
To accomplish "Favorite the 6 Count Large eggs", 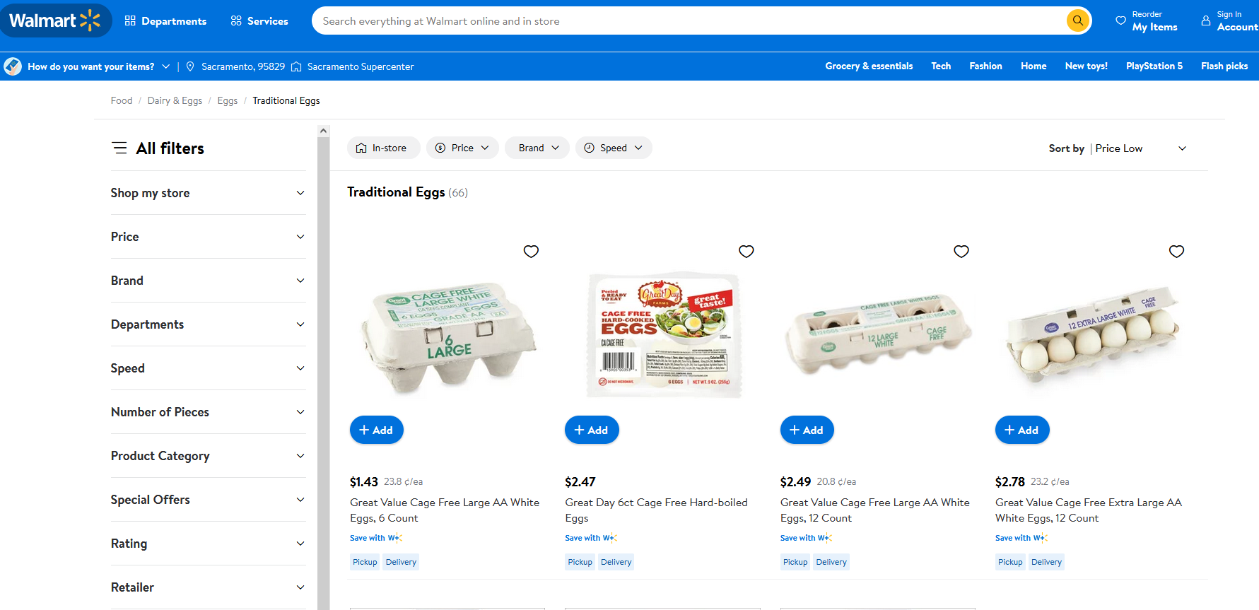I will pos(531,252).
